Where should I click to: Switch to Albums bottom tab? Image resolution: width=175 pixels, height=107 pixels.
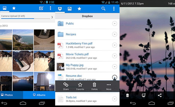pyautogui.click(x=39, y=95)
